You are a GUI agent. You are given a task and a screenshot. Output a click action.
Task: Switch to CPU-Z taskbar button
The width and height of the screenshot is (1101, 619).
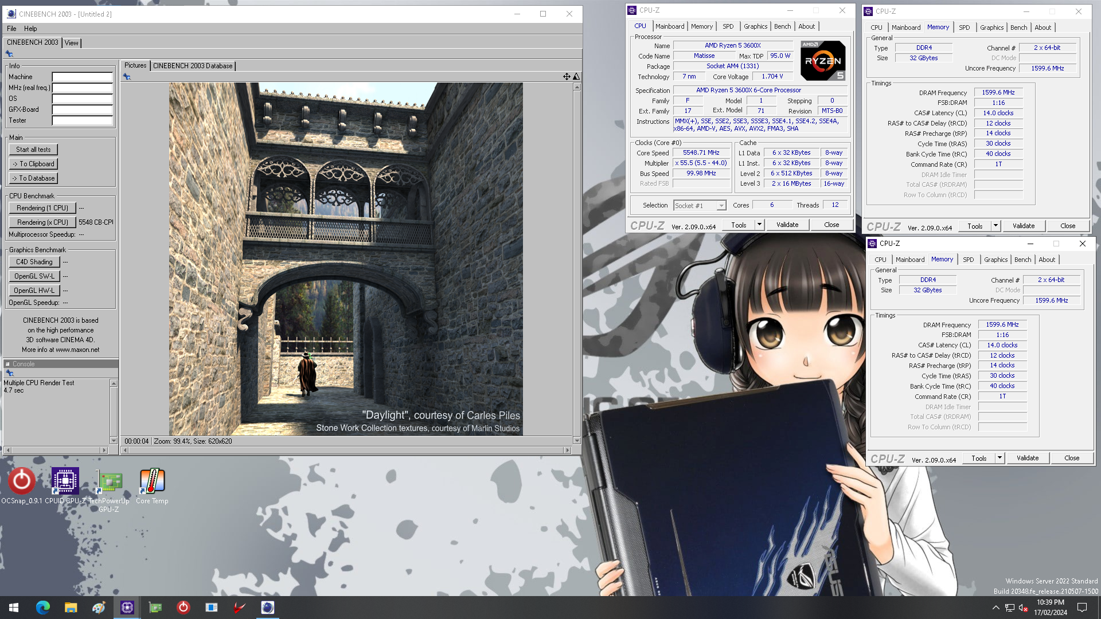click(x=127, y=608)
